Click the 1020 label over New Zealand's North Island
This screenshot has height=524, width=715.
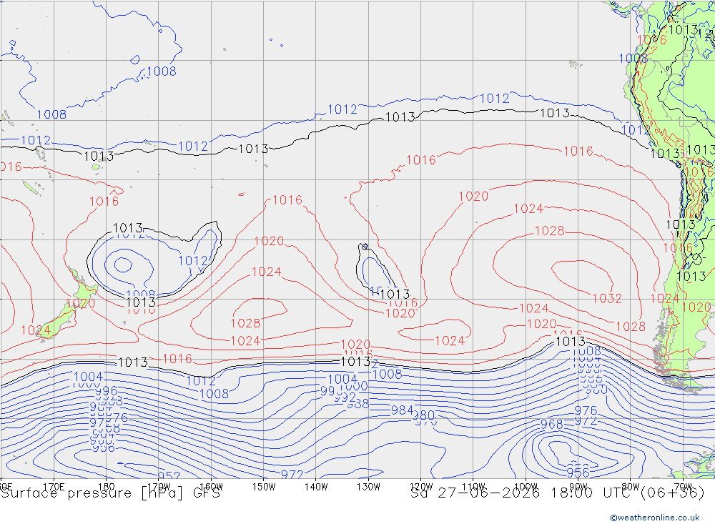pos(80,304)
